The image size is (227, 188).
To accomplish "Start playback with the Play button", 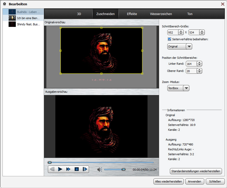I will pyautogui.click(x=60, y=169).
